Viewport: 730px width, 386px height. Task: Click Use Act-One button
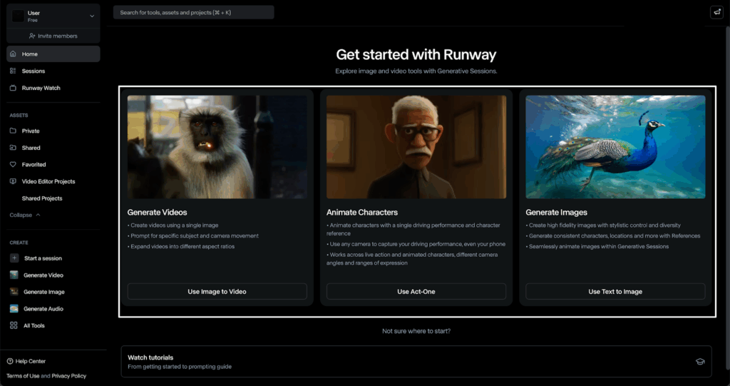pos(416,291)
